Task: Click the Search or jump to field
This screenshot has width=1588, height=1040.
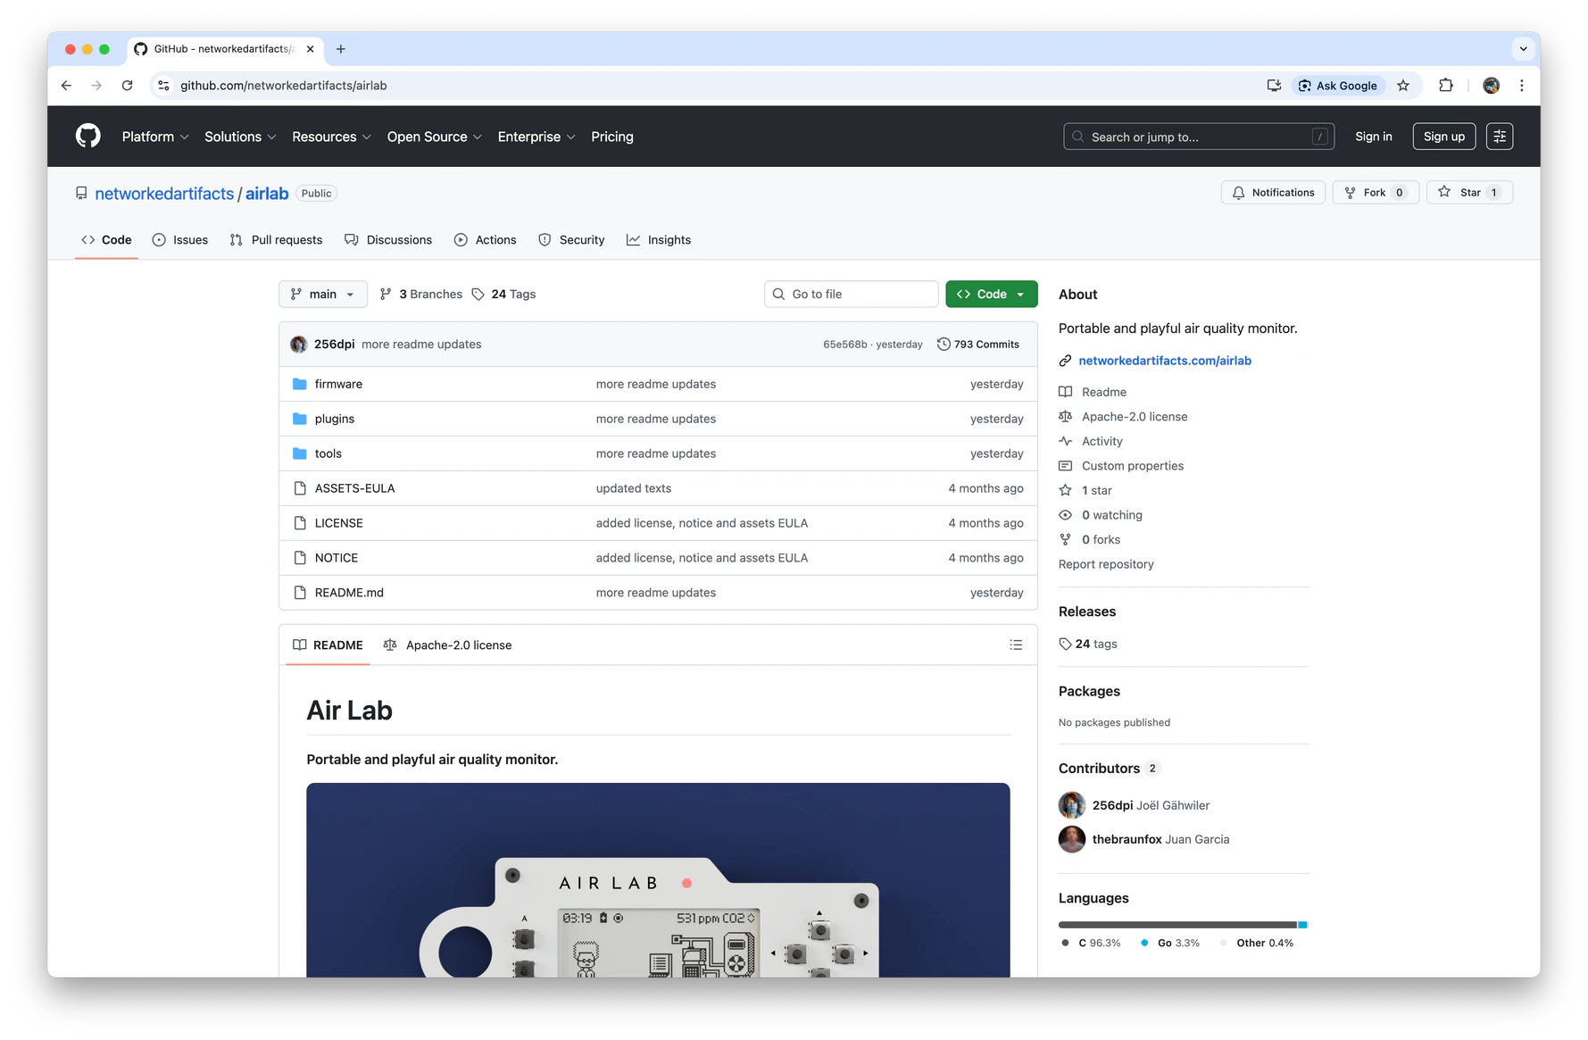Action: point(1199,137)
